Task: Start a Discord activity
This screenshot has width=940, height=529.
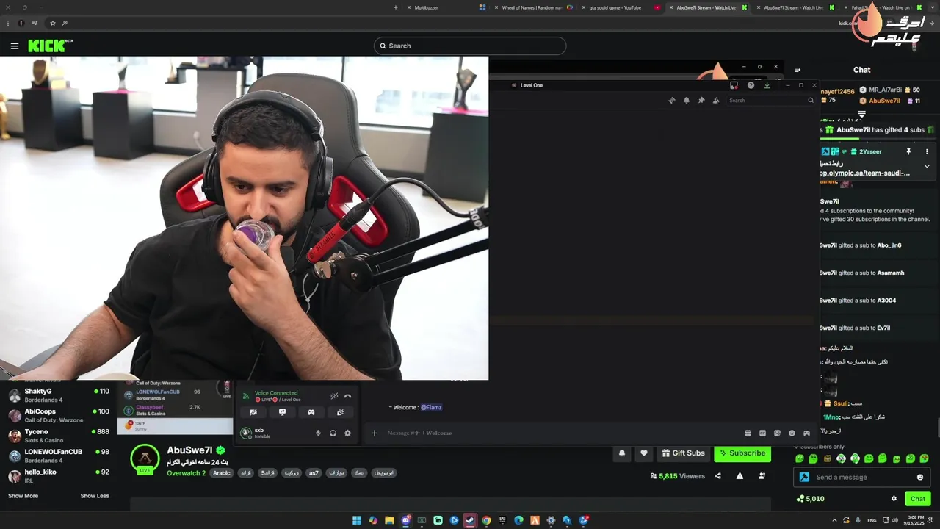Action: pos(311,412)
